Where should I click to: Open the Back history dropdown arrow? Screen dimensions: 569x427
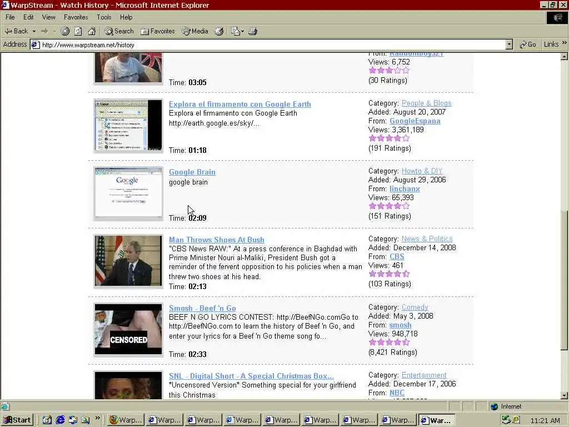click(x=34, y=31)
